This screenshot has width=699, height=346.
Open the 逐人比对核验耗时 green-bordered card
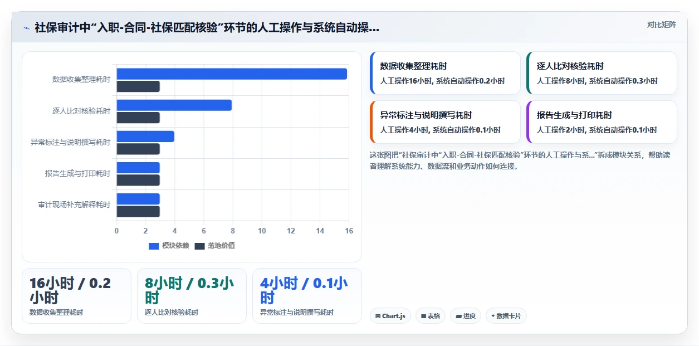(602, 73)
